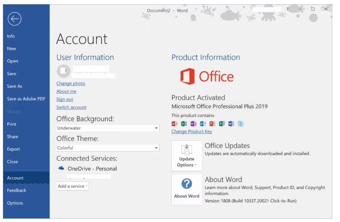Screen dimensions: 340x222
Task: Click the Outlook app icon under product contains
Action: 203,124
